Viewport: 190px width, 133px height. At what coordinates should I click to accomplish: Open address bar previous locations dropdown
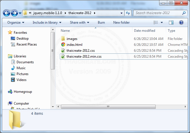121,13
